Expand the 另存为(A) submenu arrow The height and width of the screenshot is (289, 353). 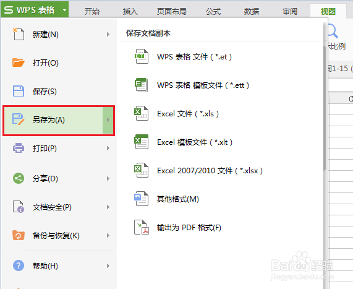(x=108, y=119)
